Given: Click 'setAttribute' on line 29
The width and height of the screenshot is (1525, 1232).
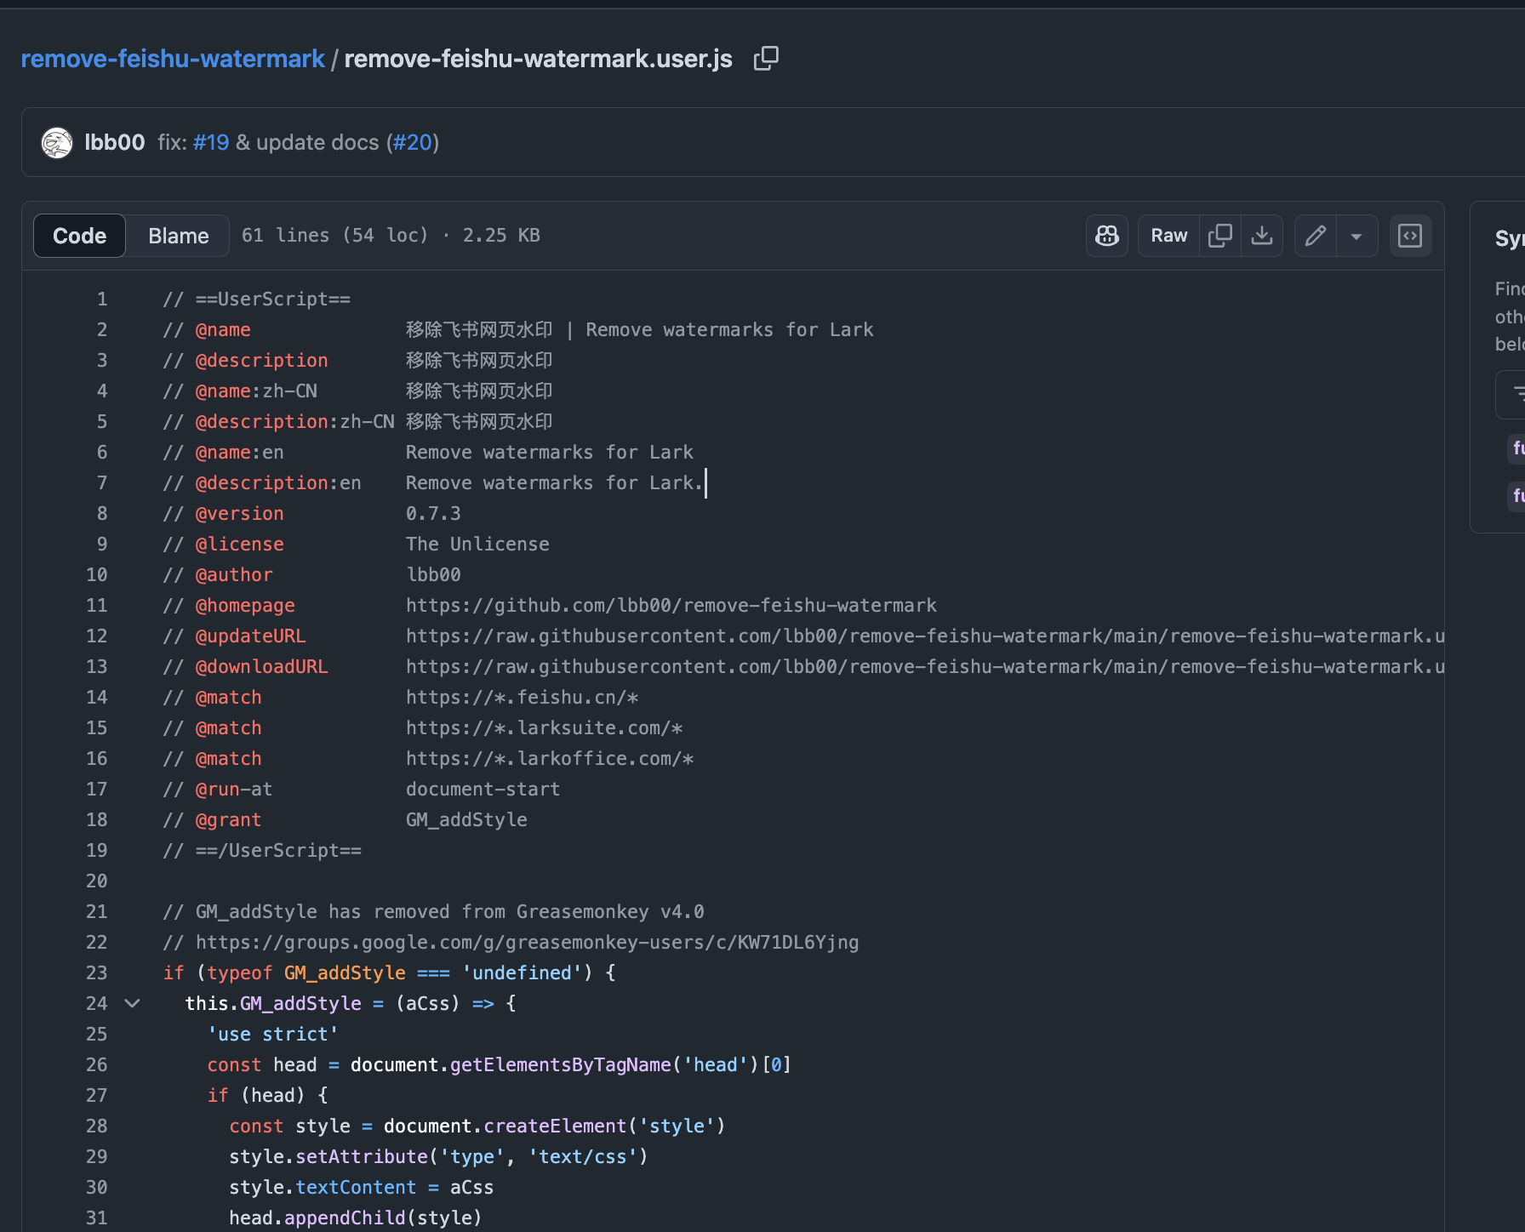Looking at the screenshot, I should pos(362,1157).
